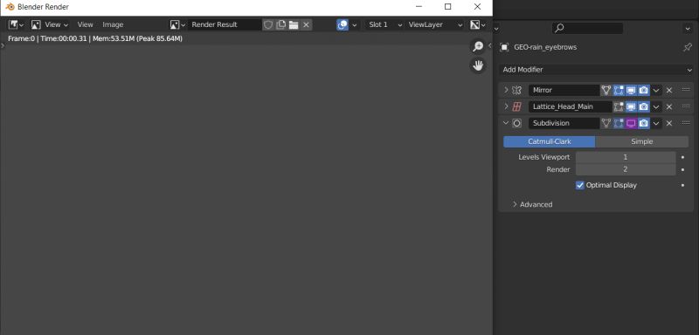Open the Add Modifier dropdown
Screen dimensions: 699x335
[x=596, y=70]
